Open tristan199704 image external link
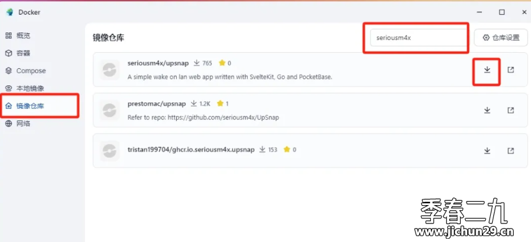Viewport: 531px width, 242px height. click(511, 151)
